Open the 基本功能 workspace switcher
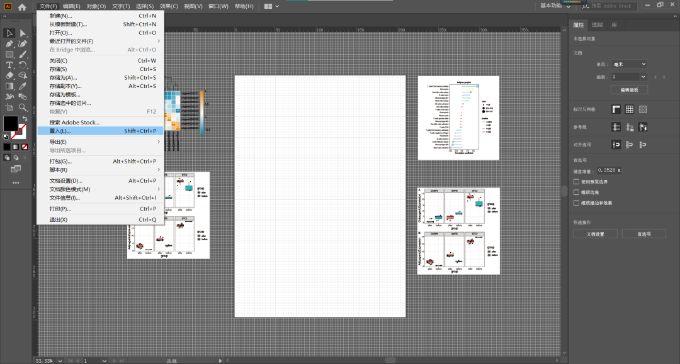 tap(555, 6)
